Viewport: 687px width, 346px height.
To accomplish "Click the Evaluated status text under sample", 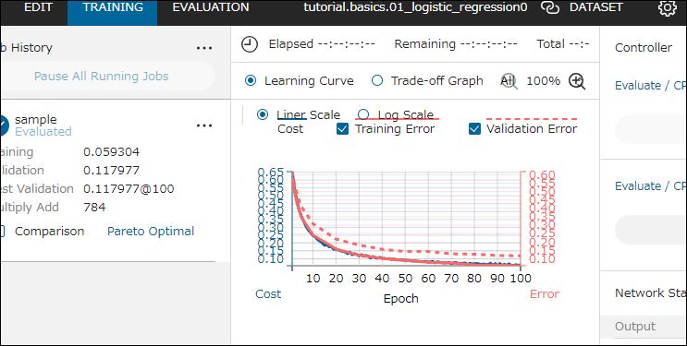I will tap(43, 132).
